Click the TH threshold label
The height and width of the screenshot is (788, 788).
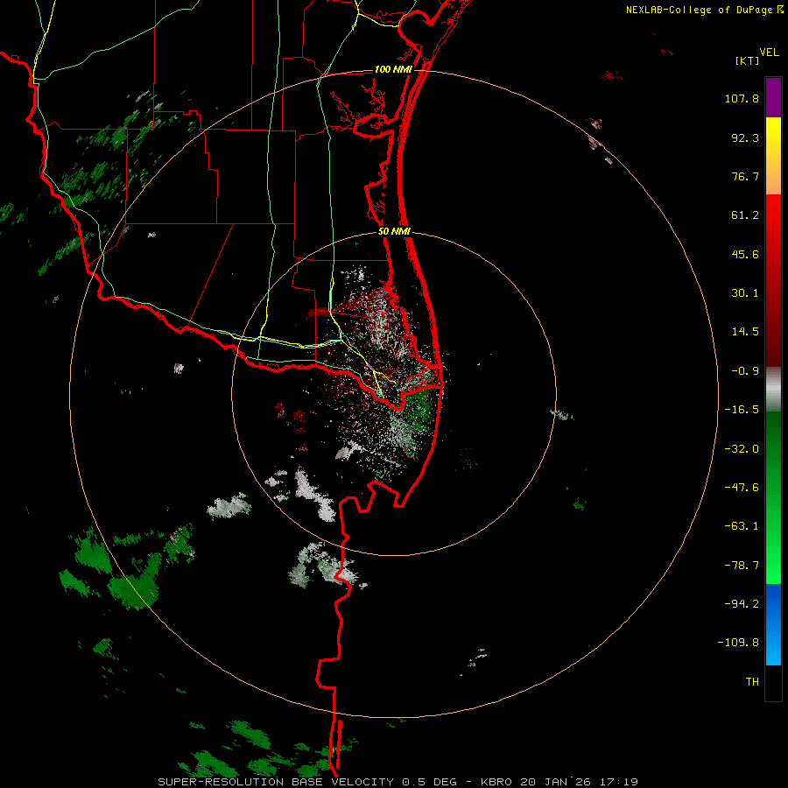point(752,682)
